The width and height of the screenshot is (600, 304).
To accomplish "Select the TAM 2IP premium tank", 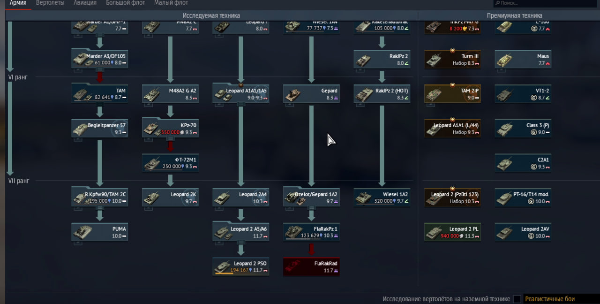I will click(x=452, y=93).
